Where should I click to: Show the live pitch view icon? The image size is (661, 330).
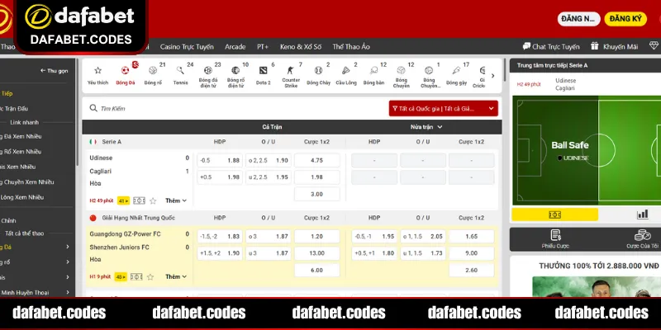point(555,214)
